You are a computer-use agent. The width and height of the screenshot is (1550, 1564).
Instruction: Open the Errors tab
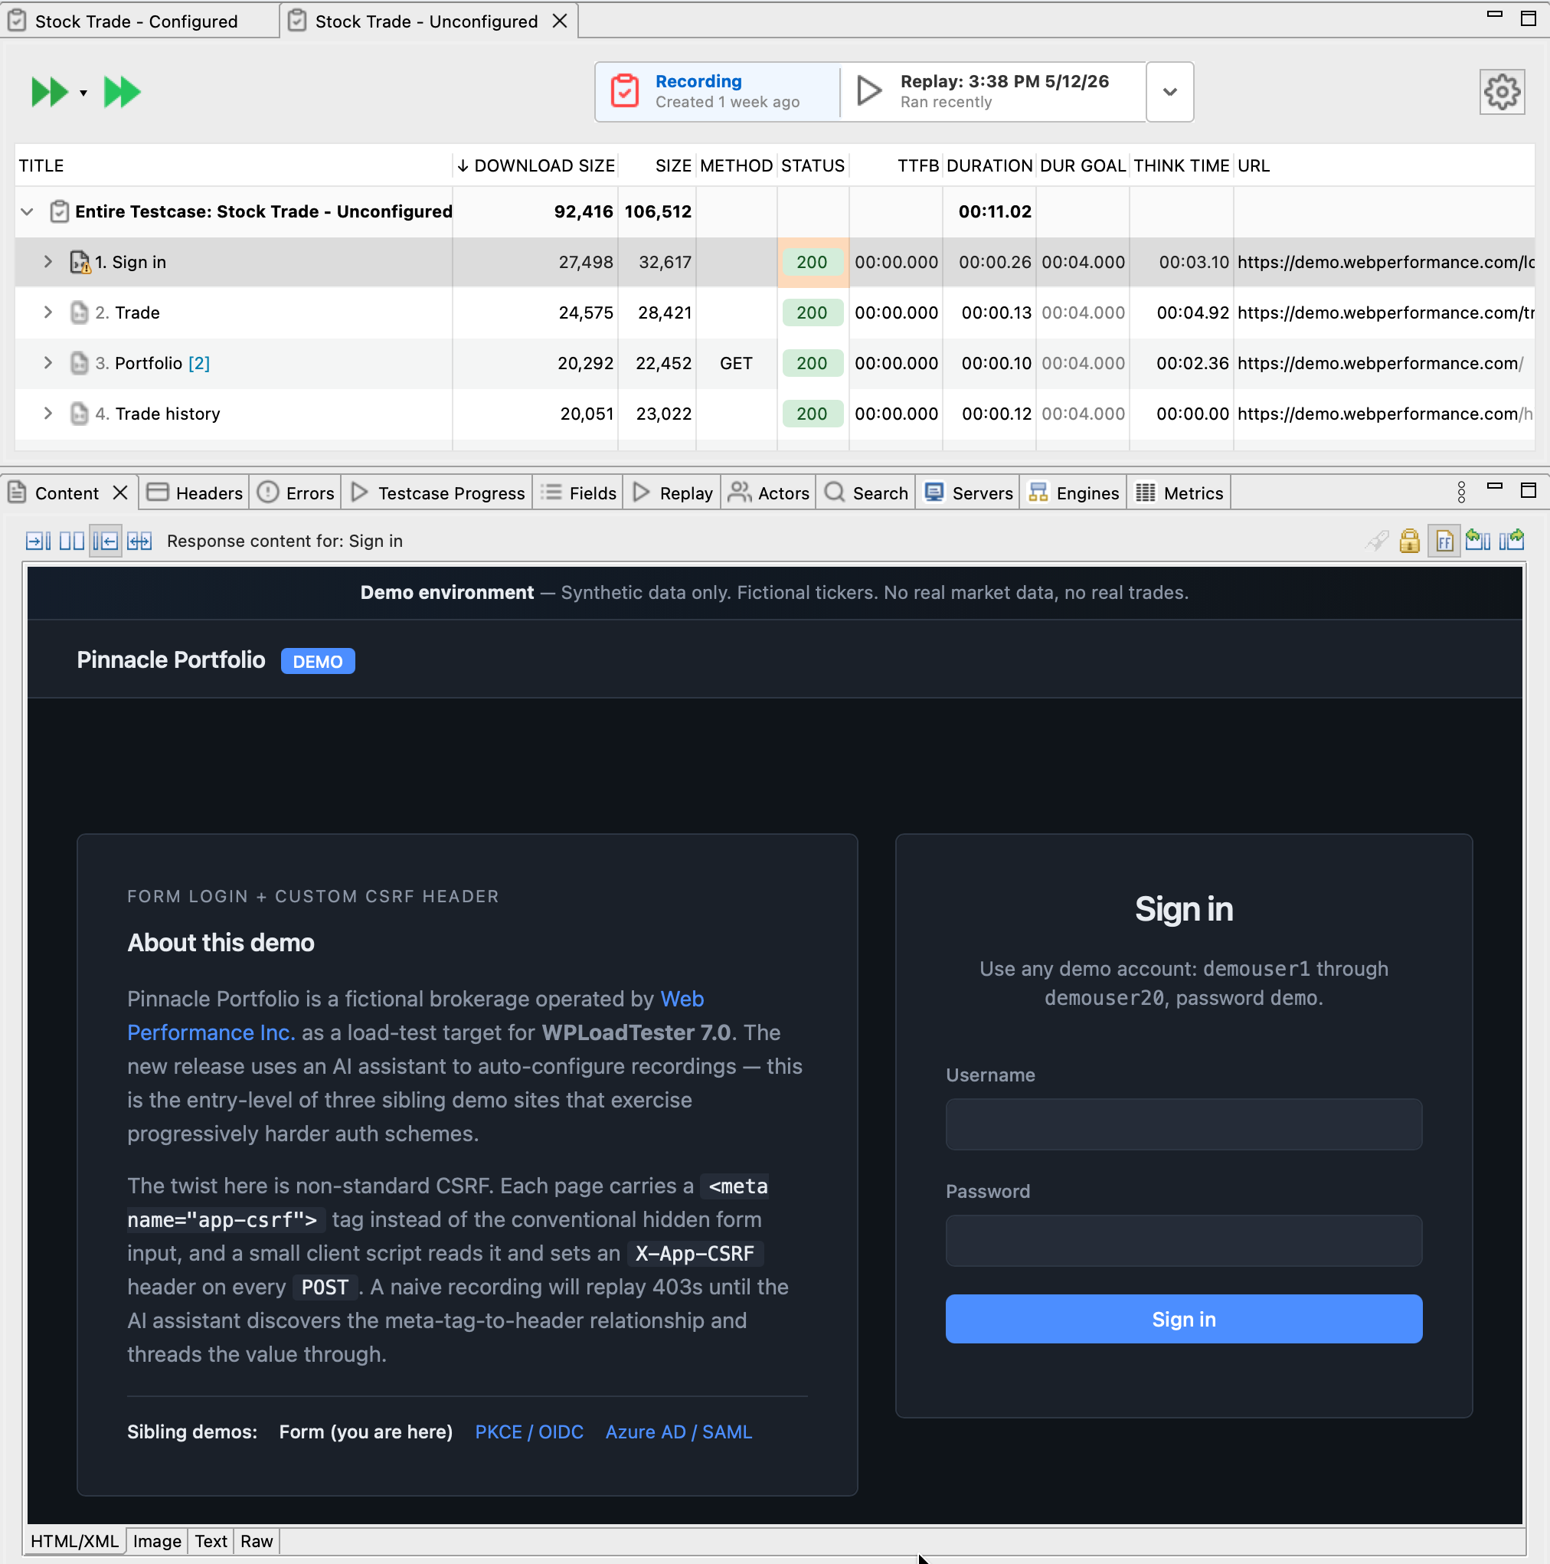click(x=296, y=493)
